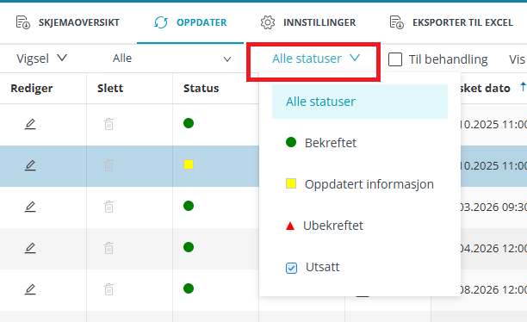Click trash icon in 03.2026 09:30 row
This screenshot has width=527, height=322.
[108, 207]
